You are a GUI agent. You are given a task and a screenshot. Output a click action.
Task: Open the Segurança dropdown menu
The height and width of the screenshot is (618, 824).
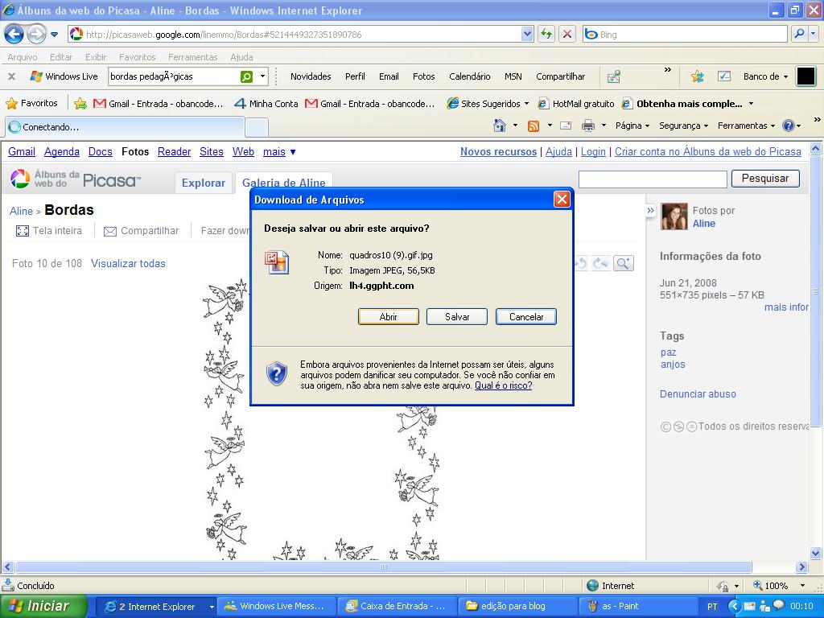click(x=684, y=126)
